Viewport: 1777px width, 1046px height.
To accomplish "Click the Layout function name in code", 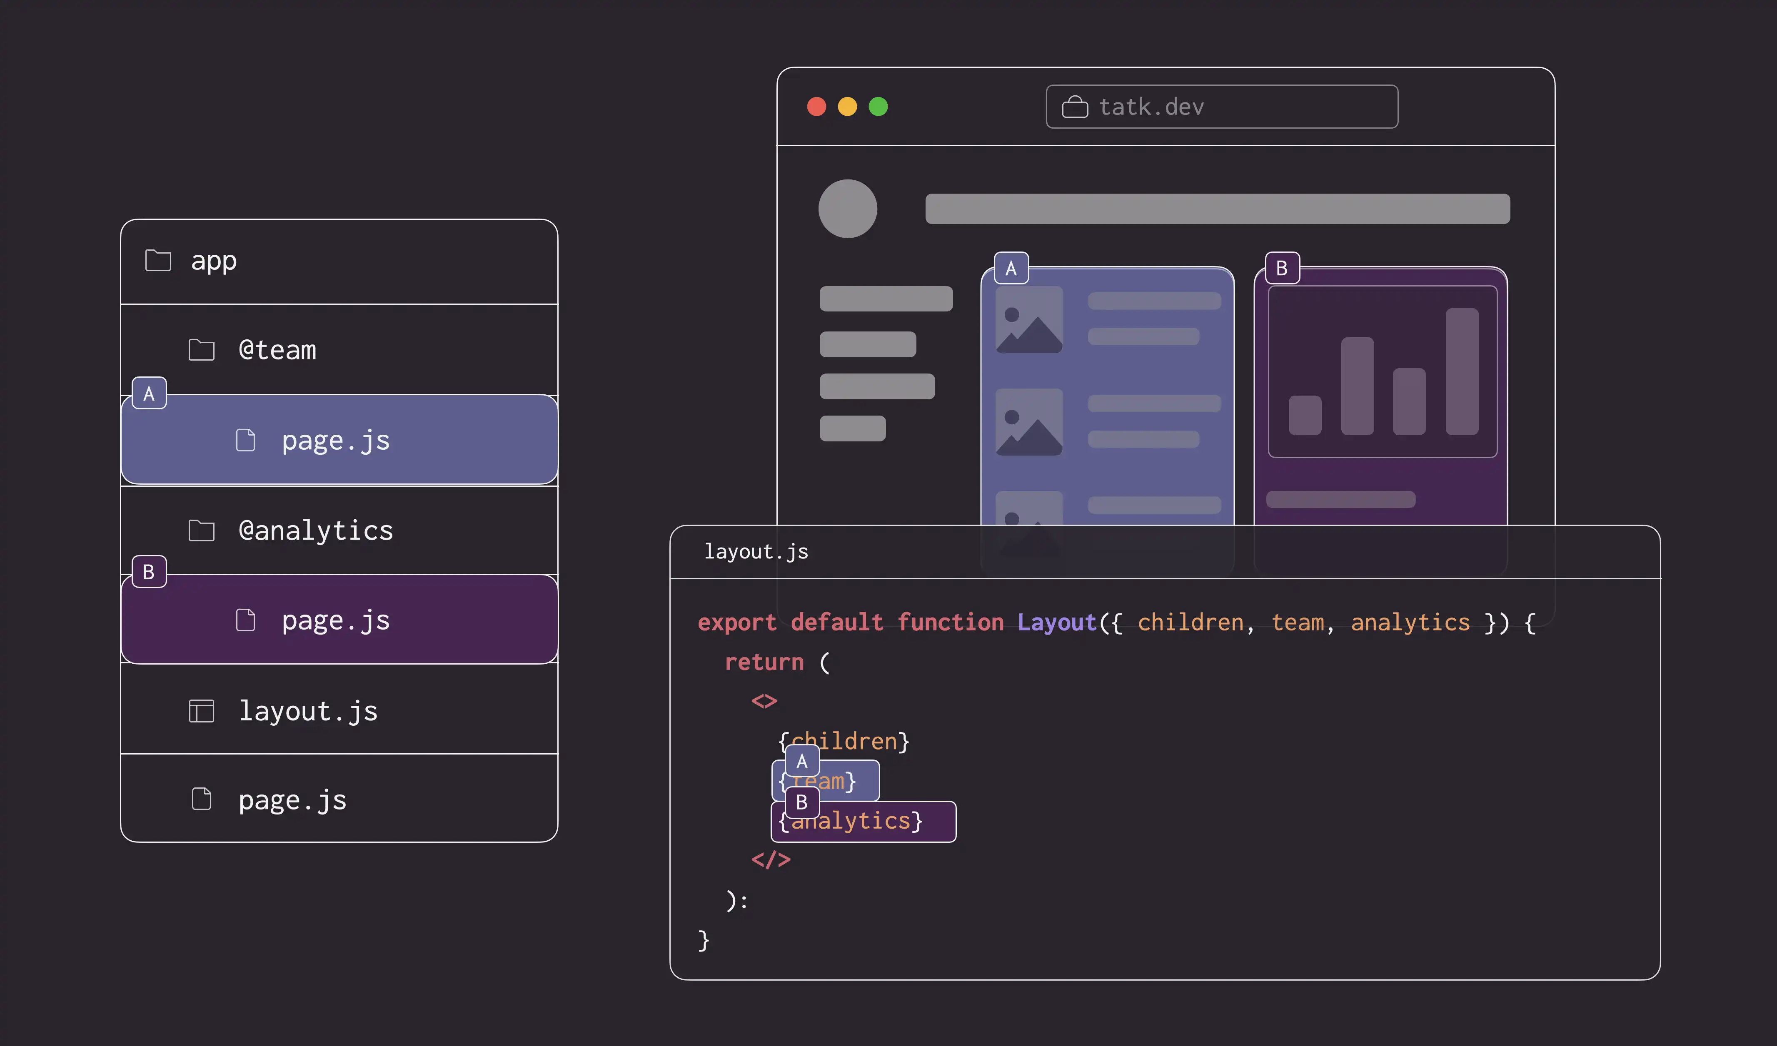I will [1057, 623].
